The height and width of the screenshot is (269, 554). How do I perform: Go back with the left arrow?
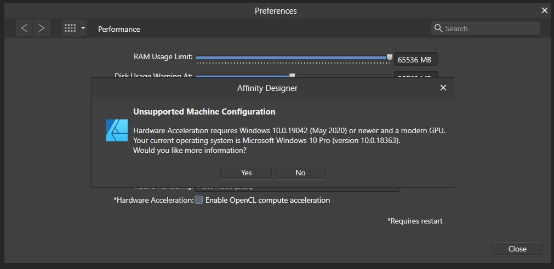coord(24,28)
